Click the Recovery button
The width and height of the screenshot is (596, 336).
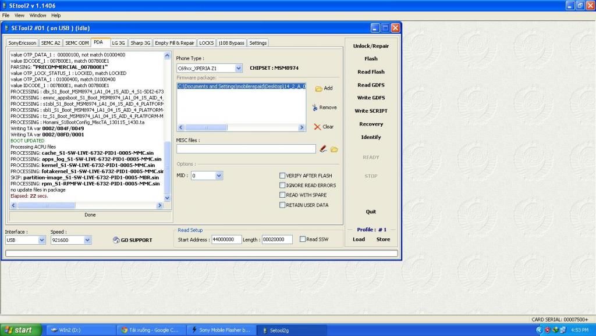tap(371, 124)
